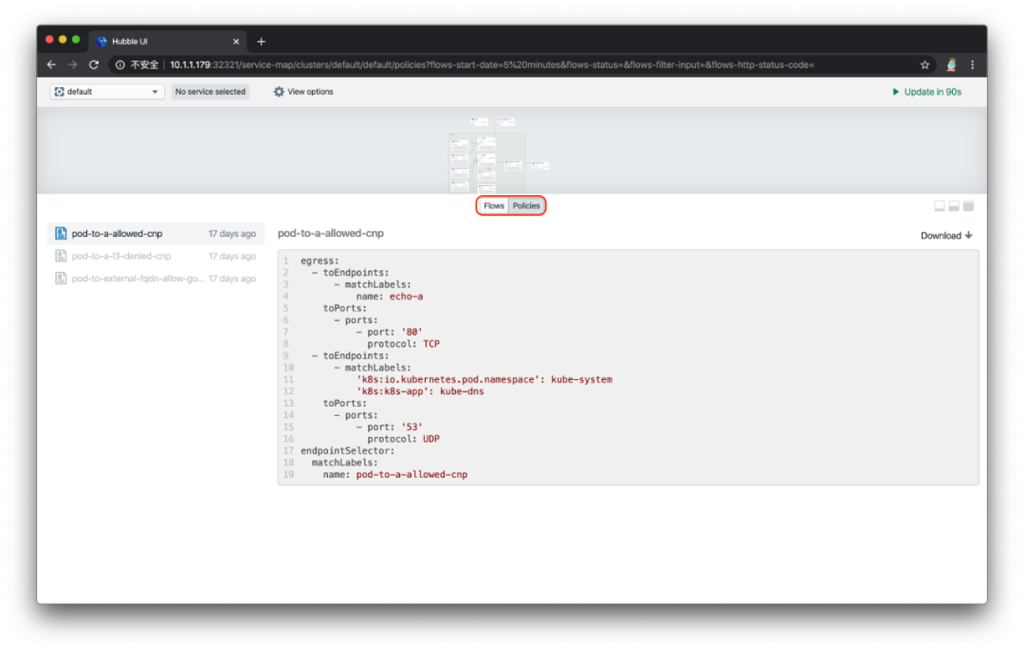Open a new browser tab
Image resolution: width=1024 pixels, height=652 pixels.
262,41
